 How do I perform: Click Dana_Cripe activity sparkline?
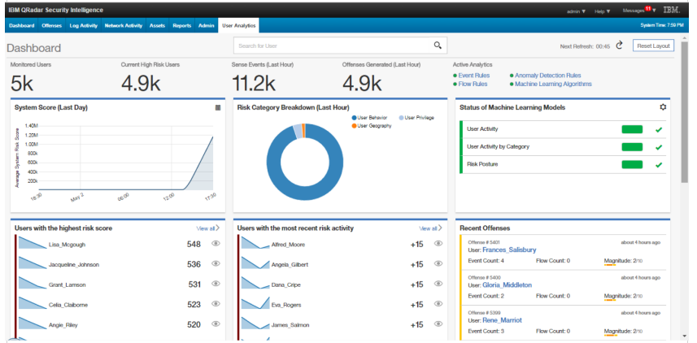(255, 283)
